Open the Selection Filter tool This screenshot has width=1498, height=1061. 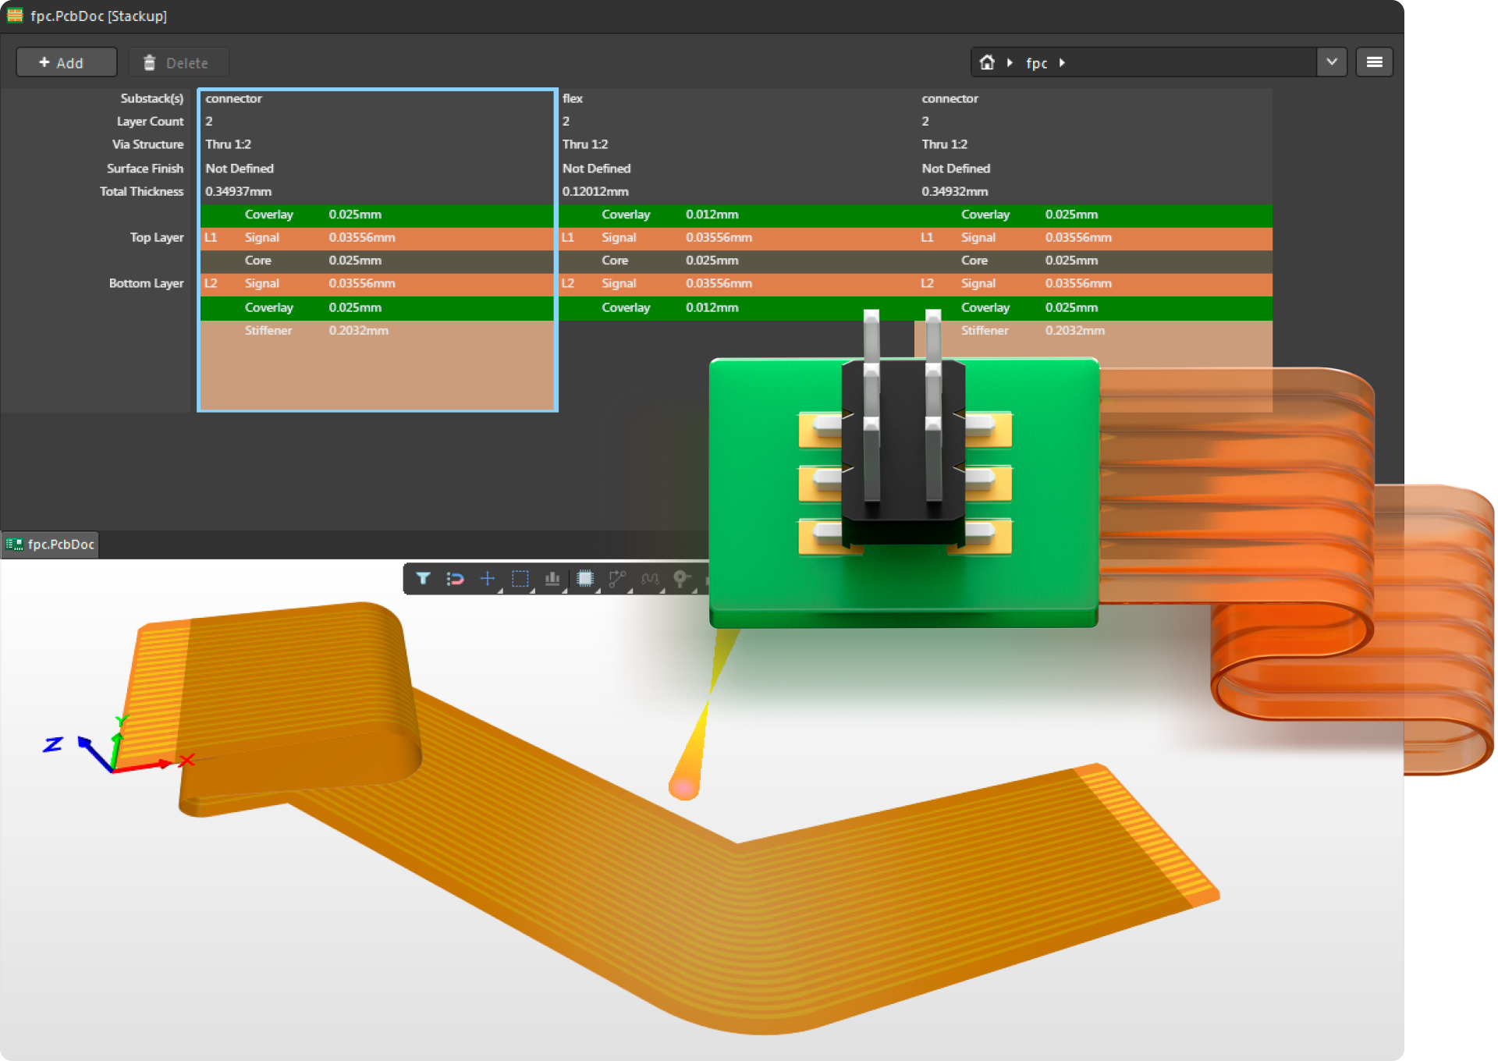(423, 579)
